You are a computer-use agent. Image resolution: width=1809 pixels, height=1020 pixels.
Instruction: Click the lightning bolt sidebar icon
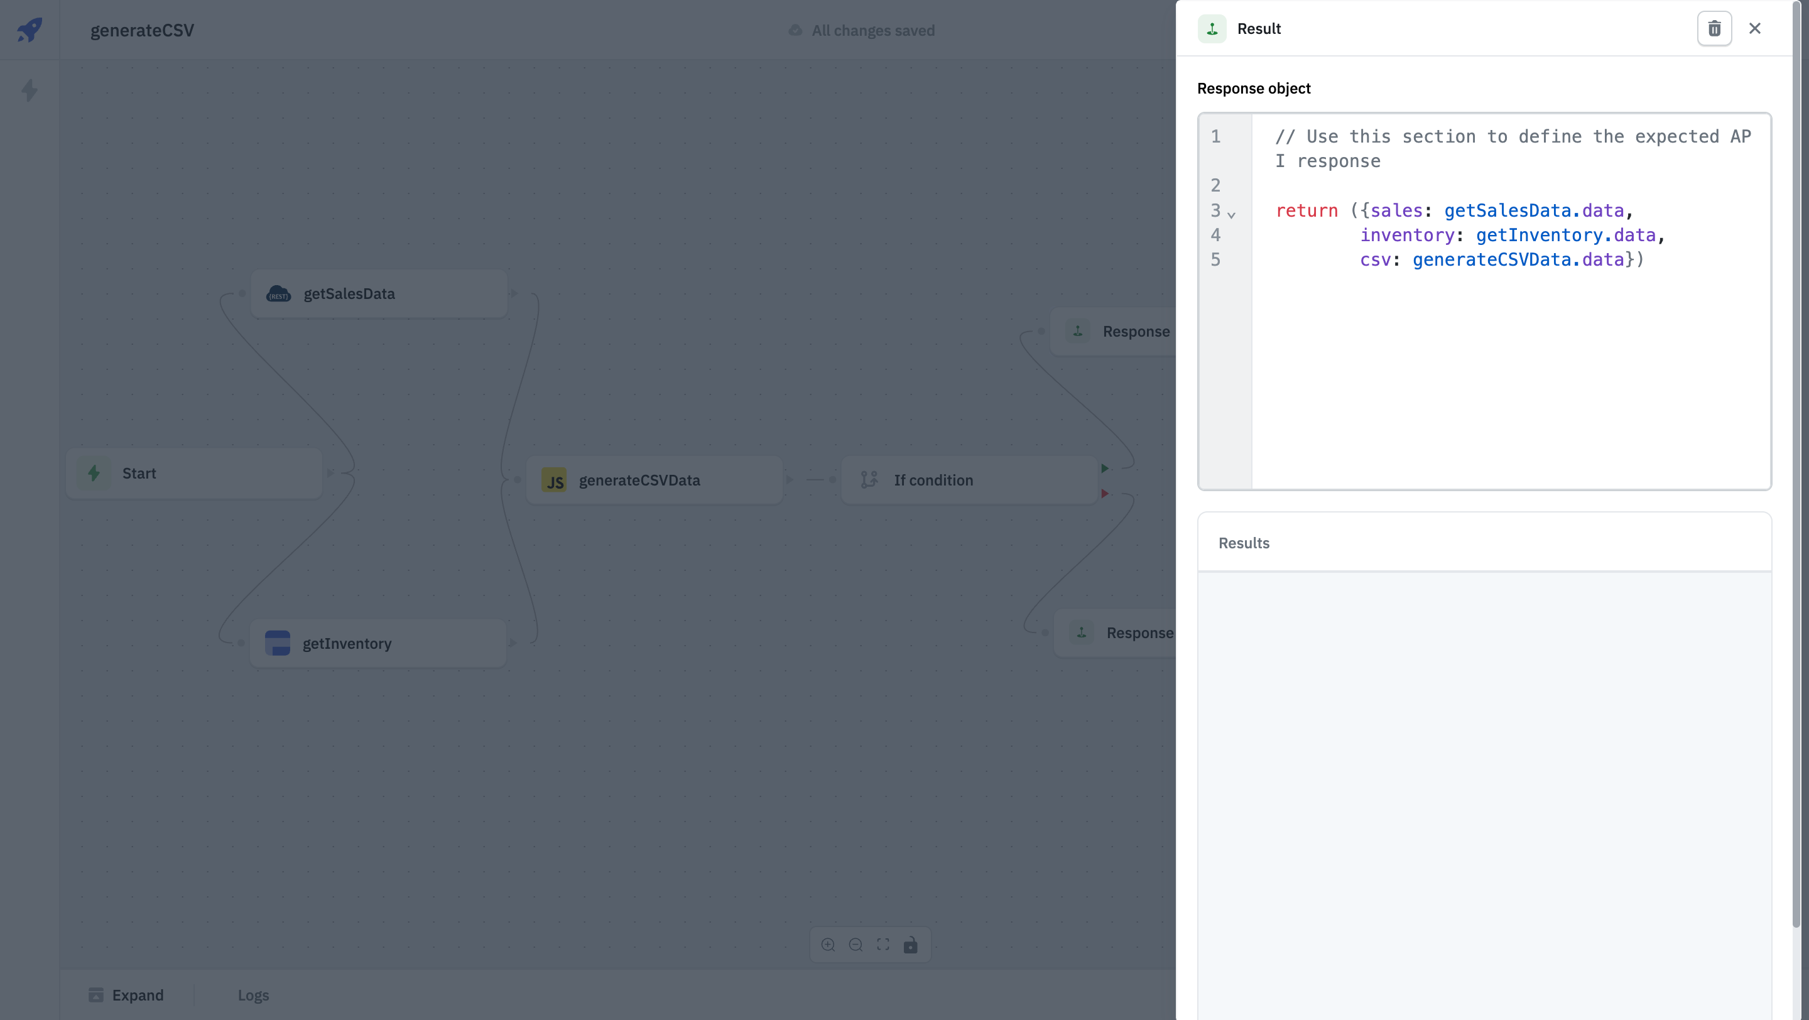pyautogui.click(x=30, y=90)
